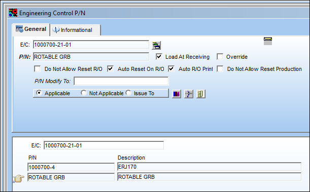Click the yellow notes icon at top right
This screenshot has width=310, height=192.
coord(268,41)
